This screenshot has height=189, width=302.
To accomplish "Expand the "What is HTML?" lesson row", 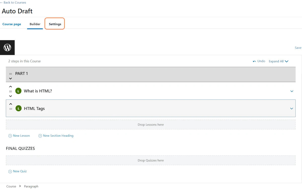I will point(292,91).
